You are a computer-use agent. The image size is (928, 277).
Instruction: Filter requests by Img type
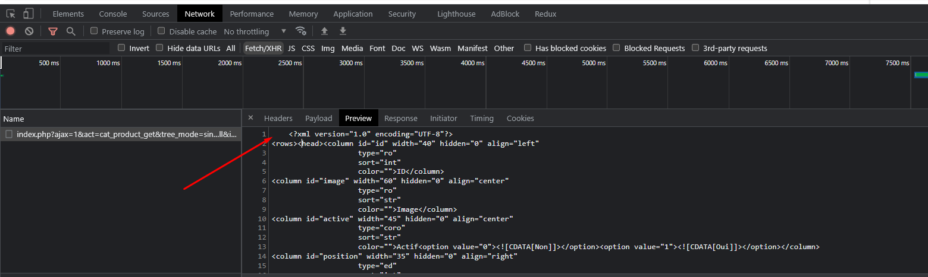pyautogui.click(x=328, y=48)
